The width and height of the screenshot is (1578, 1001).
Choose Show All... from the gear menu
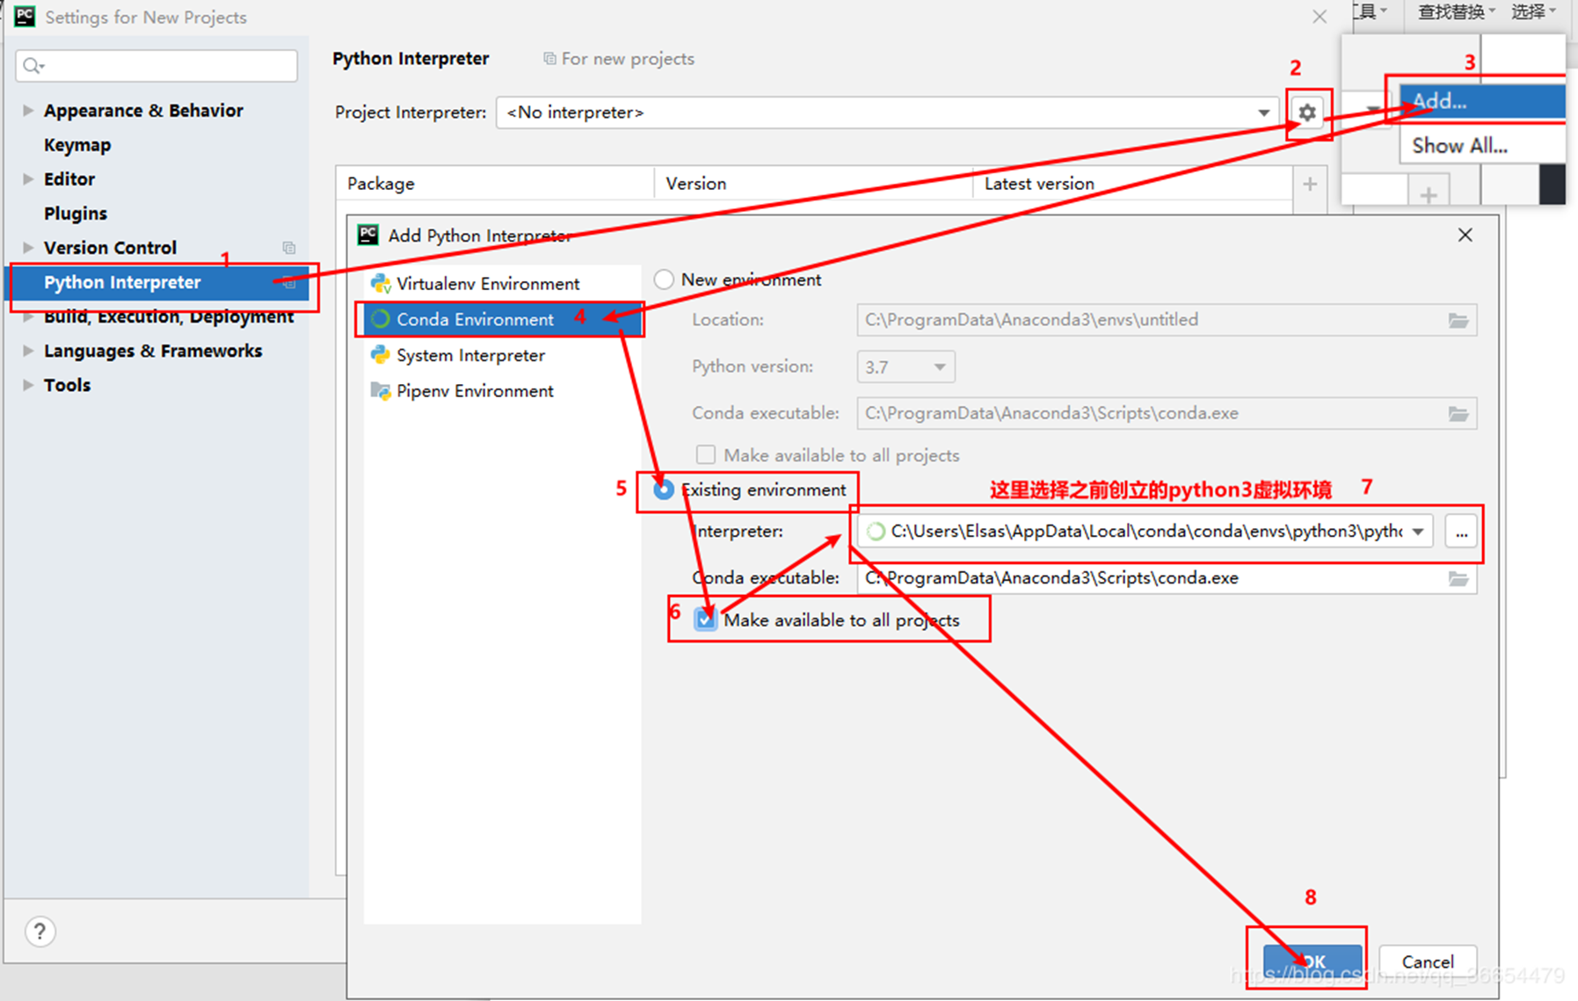tap(1482, 146)
